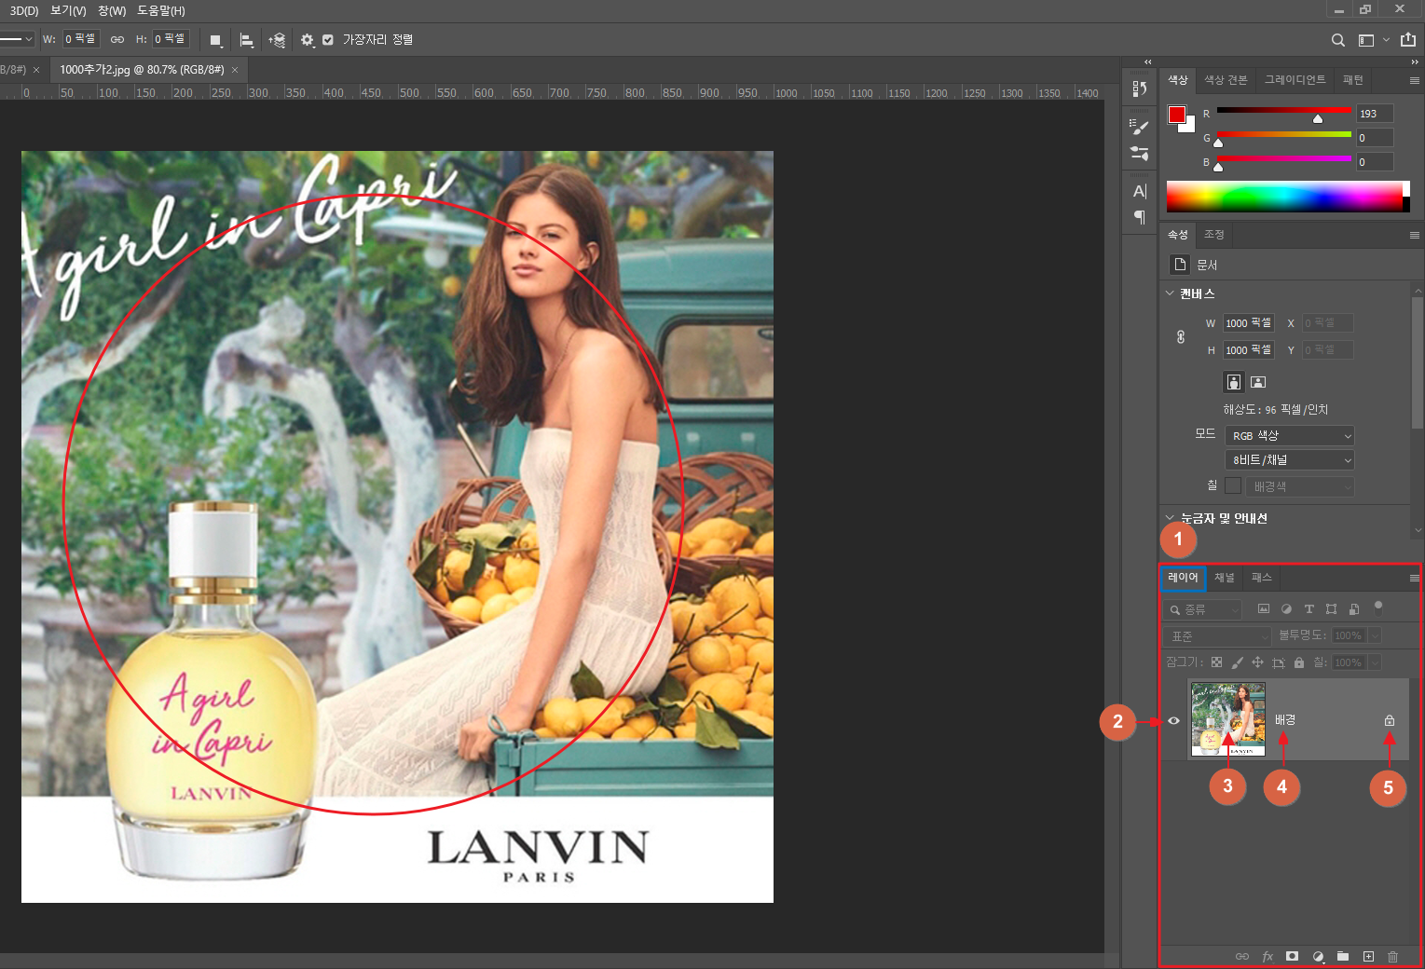The width and height of the screenshot is (1425, 969).
Task: Open the gear settings in options bar
Action: 308,40
